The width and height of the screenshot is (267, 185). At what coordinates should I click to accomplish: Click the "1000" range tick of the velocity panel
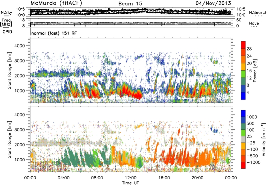coord(20,159)
